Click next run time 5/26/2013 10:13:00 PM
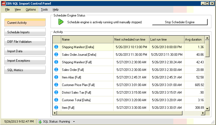 click(x=131, y=47)
